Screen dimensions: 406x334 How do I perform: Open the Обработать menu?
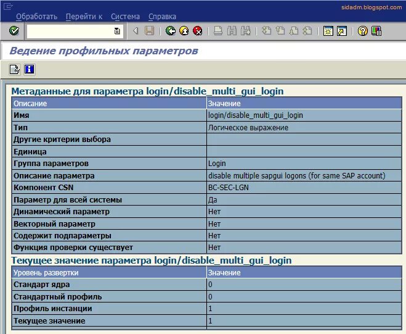click(x=37, y=17)
